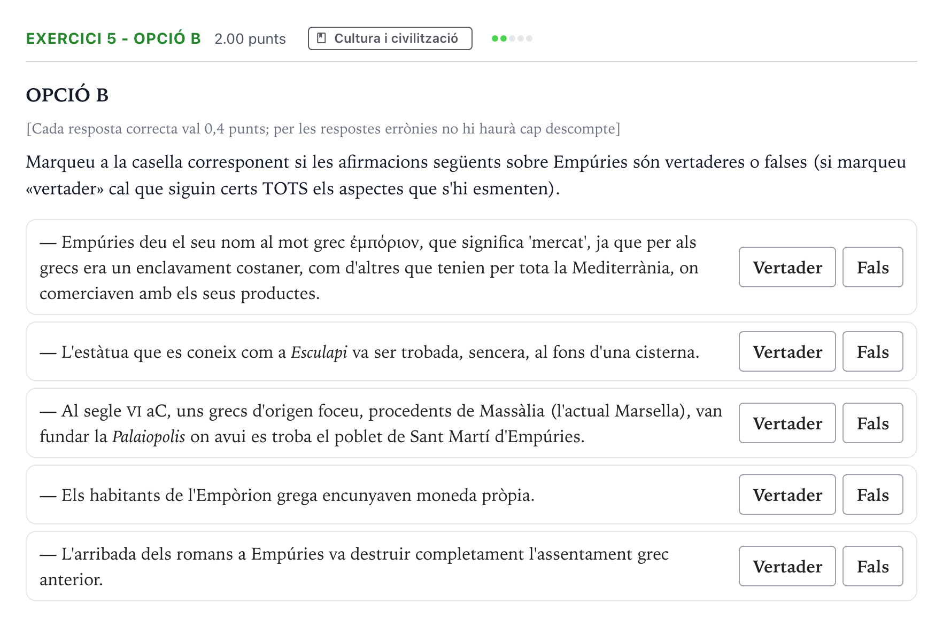
Task: Click the Cultura i civilització tag label
Action: [390, 38]
